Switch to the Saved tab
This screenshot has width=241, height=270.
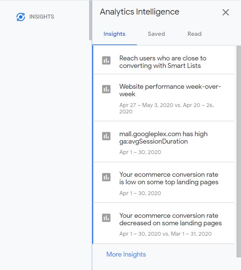pyautogui.click(x=156, y=34)
